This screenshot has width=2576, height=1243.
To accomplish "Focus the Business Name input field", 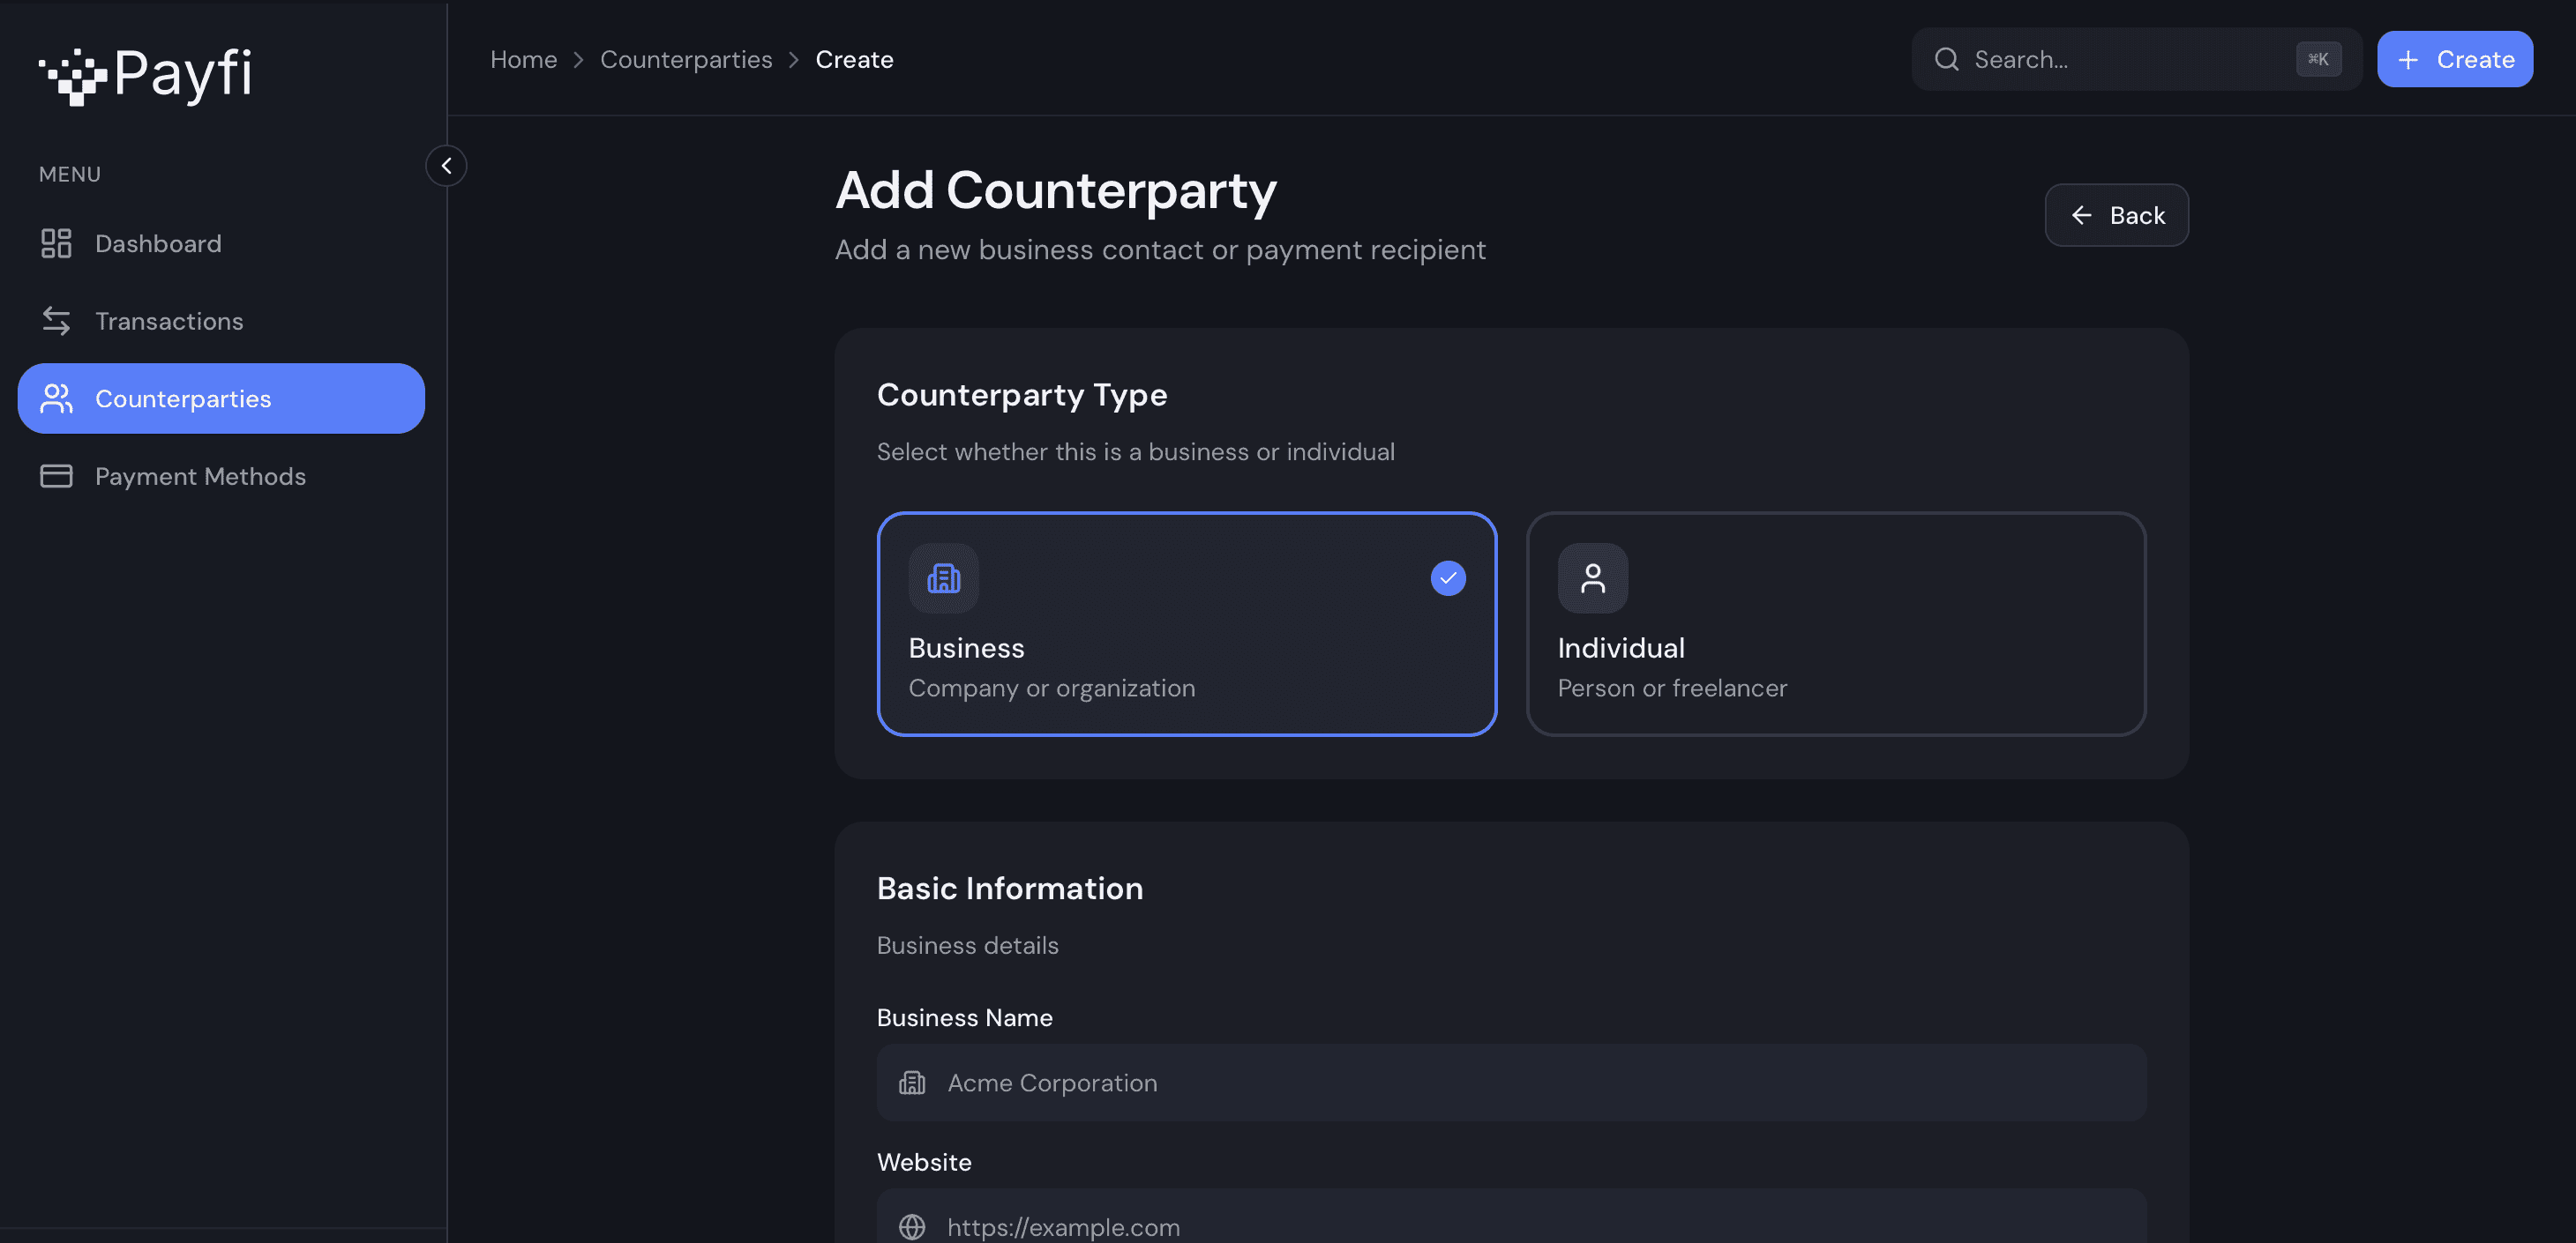I will 1510,1083.
